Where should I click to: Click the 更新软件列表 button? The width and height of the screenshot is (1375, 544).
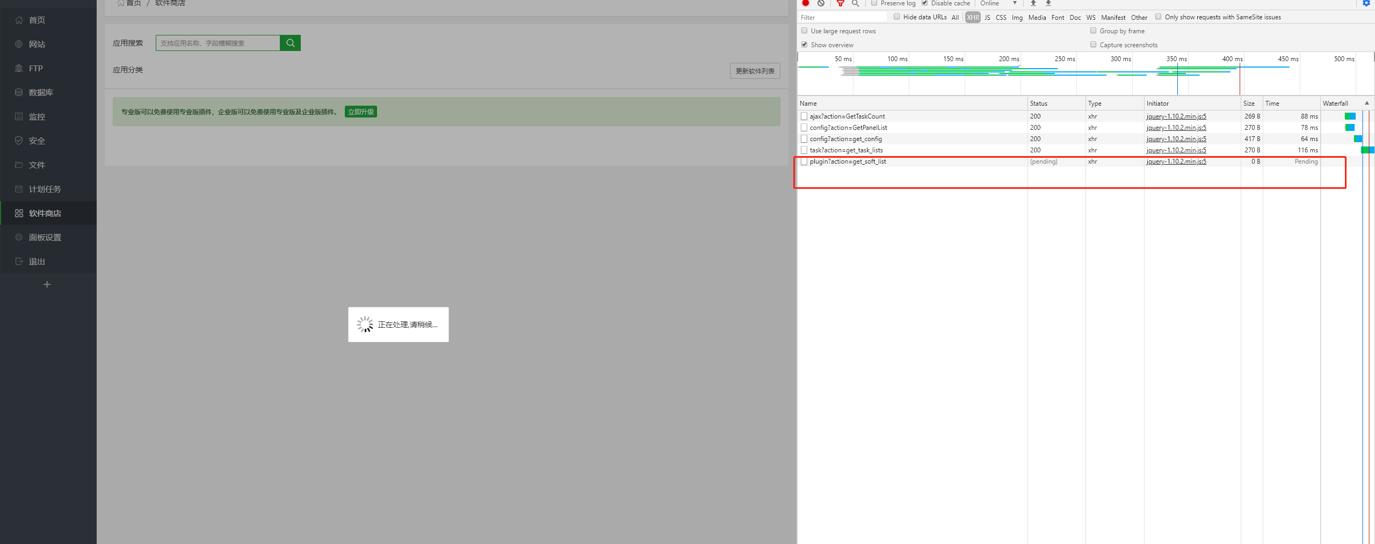[755, 71]
